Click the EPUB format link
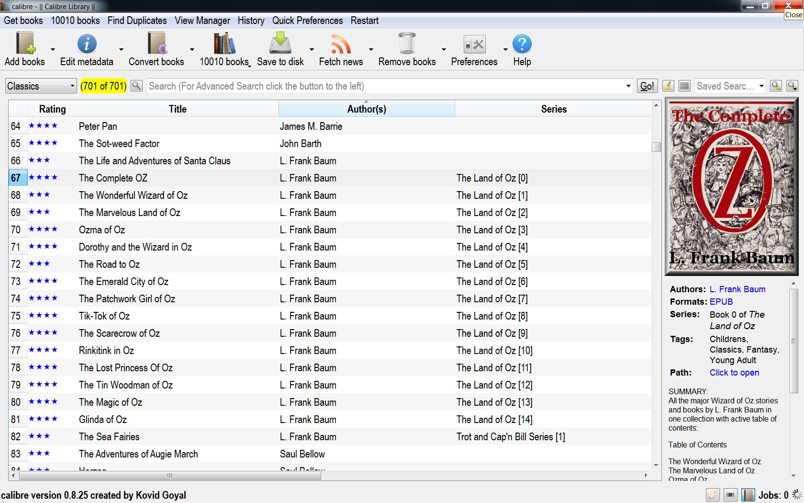This screenshot has height=503, width=804. (x=721, y=302)
